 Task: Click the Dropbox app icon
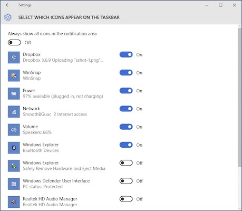(14, 57)
